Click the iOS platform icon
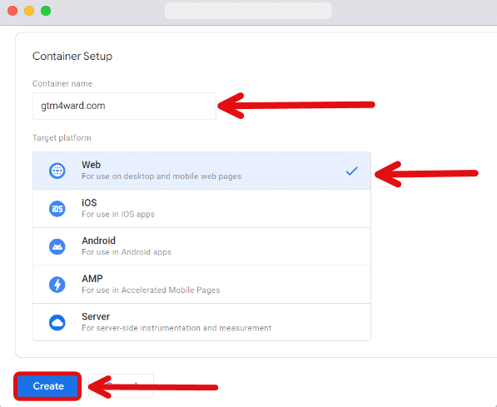 57,209
